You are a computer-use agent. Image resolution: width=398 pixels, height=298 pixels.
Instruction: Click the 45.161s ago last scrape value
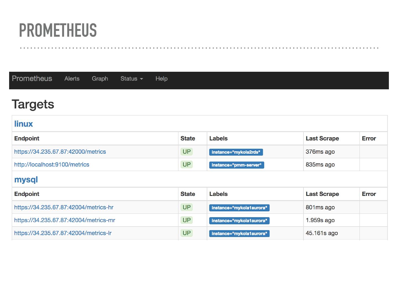click(322, 233)
